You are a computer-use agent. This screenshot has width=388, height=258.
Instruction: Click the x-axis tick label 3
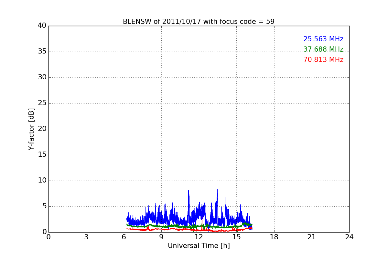[x=86, y=237]
